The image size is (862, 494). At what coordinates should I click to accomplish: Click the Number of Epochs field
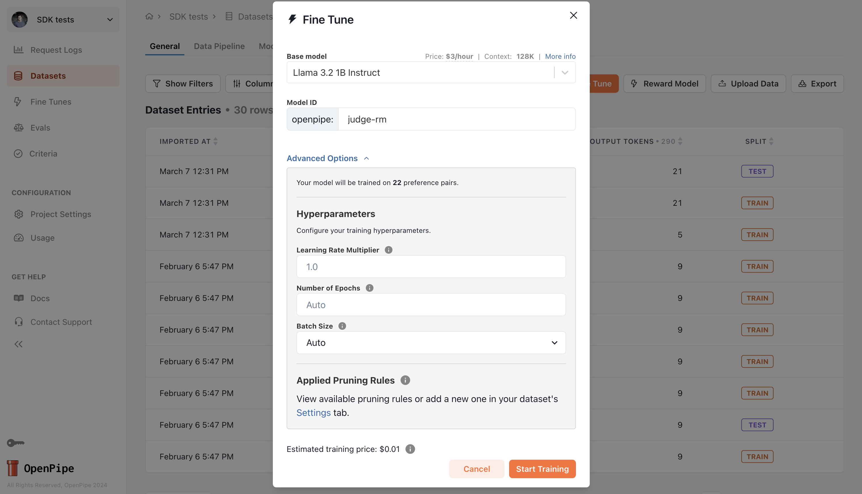(431, 305)
